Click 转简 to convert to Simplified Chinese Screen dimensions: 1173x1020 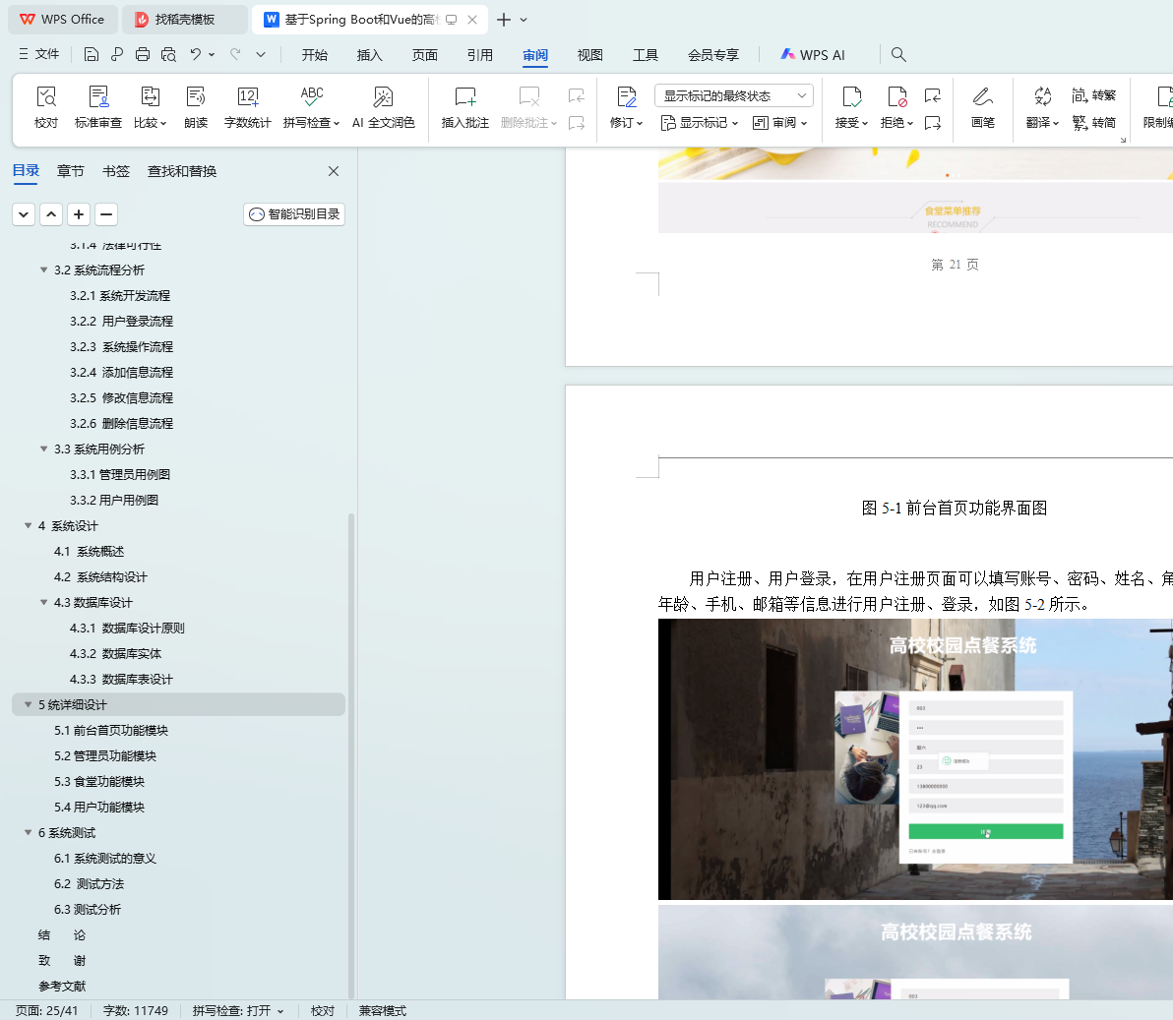pyautogui.click(x=1093, y=123)
